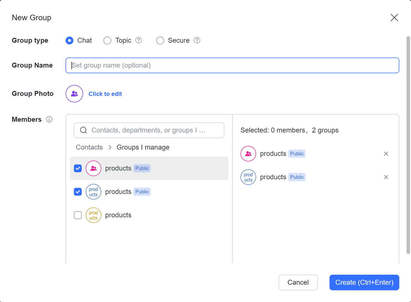This screenshot has width=411, height=302.
Task: Click the purple group photo avatar icon
Action: pos(74,94)
